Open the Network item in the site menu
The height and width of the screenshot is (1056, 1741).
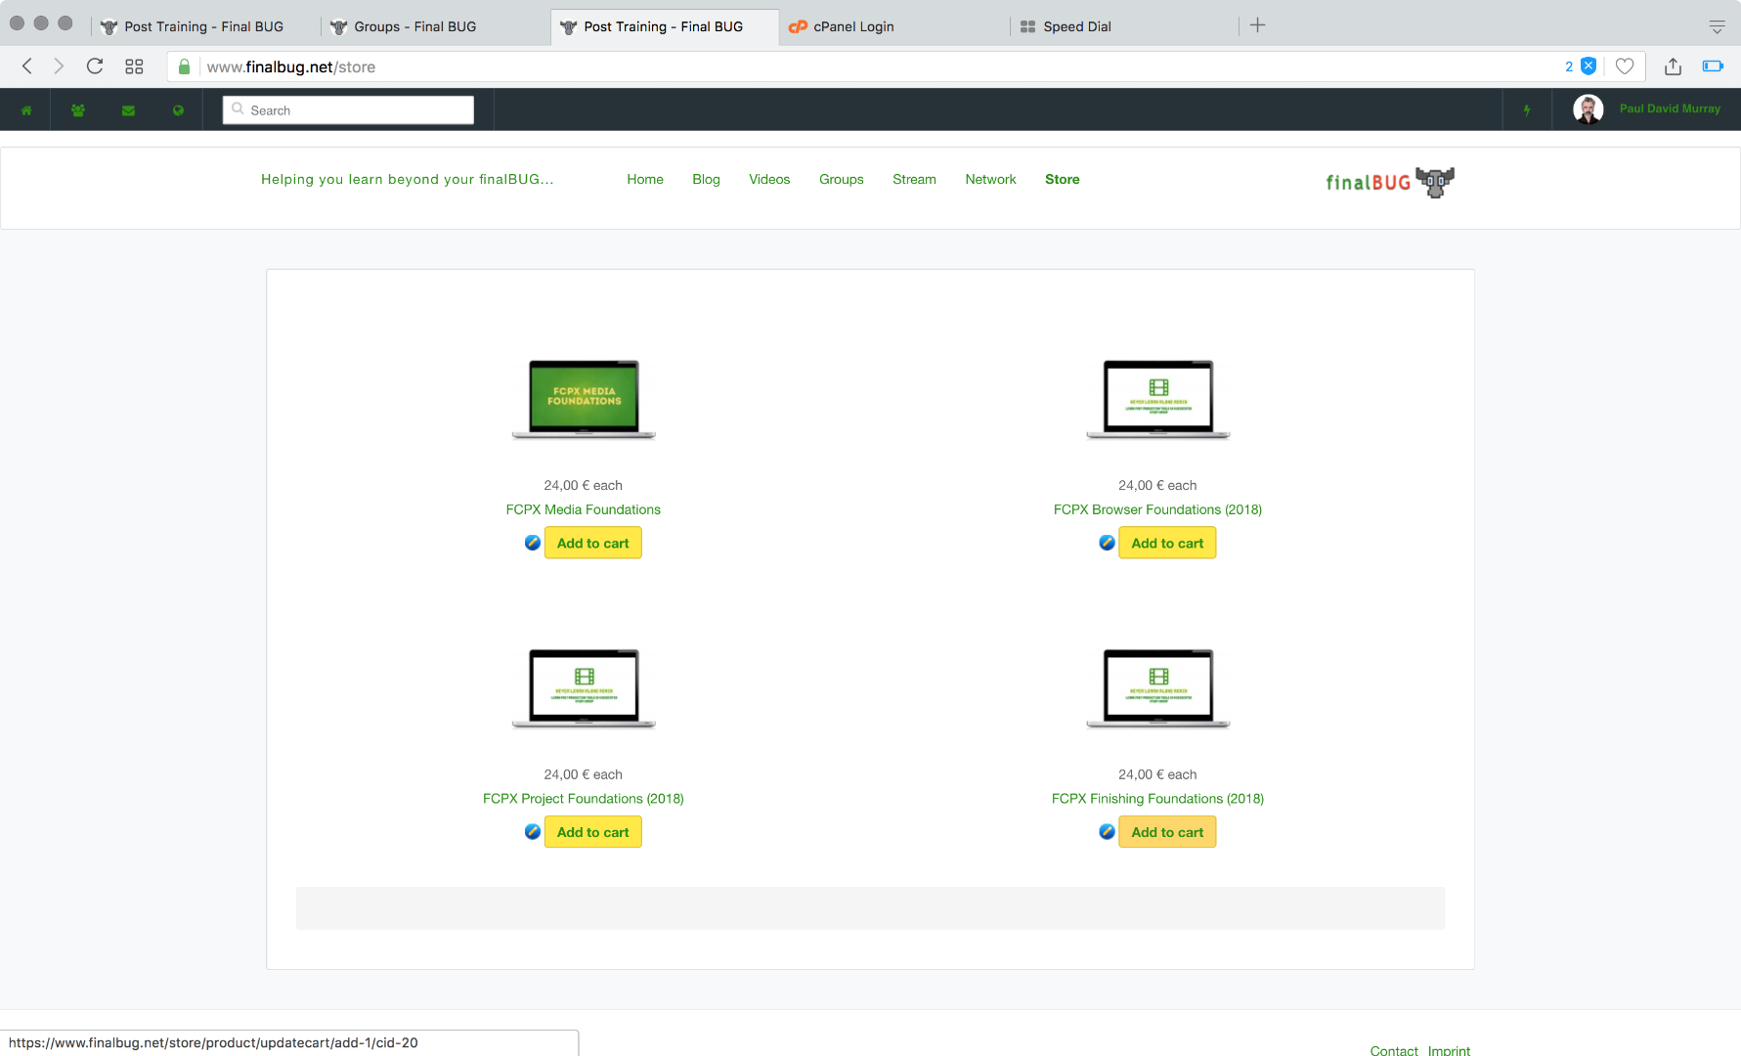pyautogui.click(x=990, y=179)
